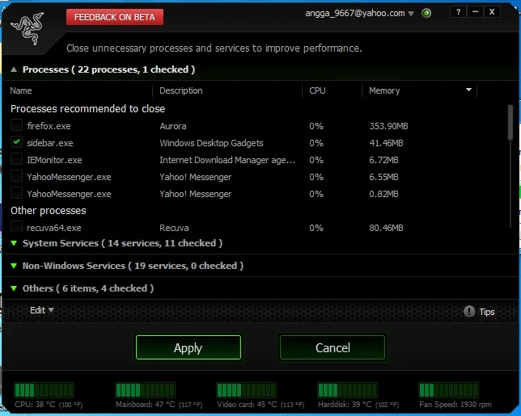Click the Internet Download Manager description
Screen dimensions: 521x416
pos(227,160)
